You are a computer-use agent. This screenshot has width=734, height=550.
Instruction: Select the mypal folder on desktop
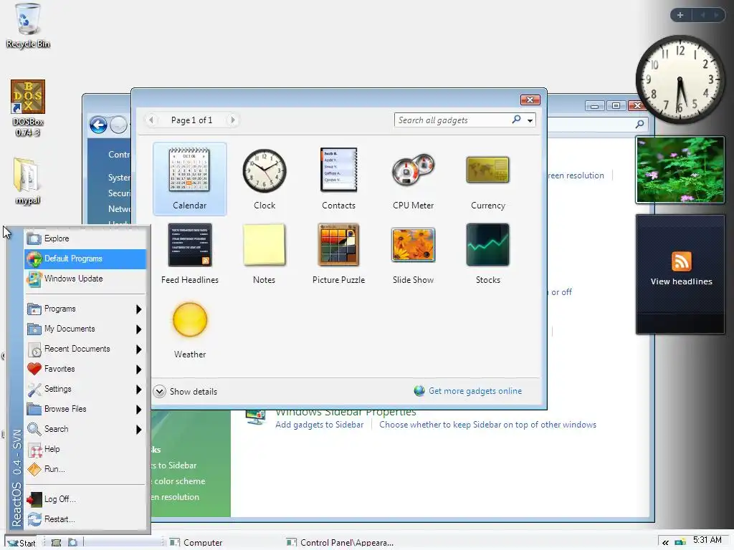[x=27, y=181]
